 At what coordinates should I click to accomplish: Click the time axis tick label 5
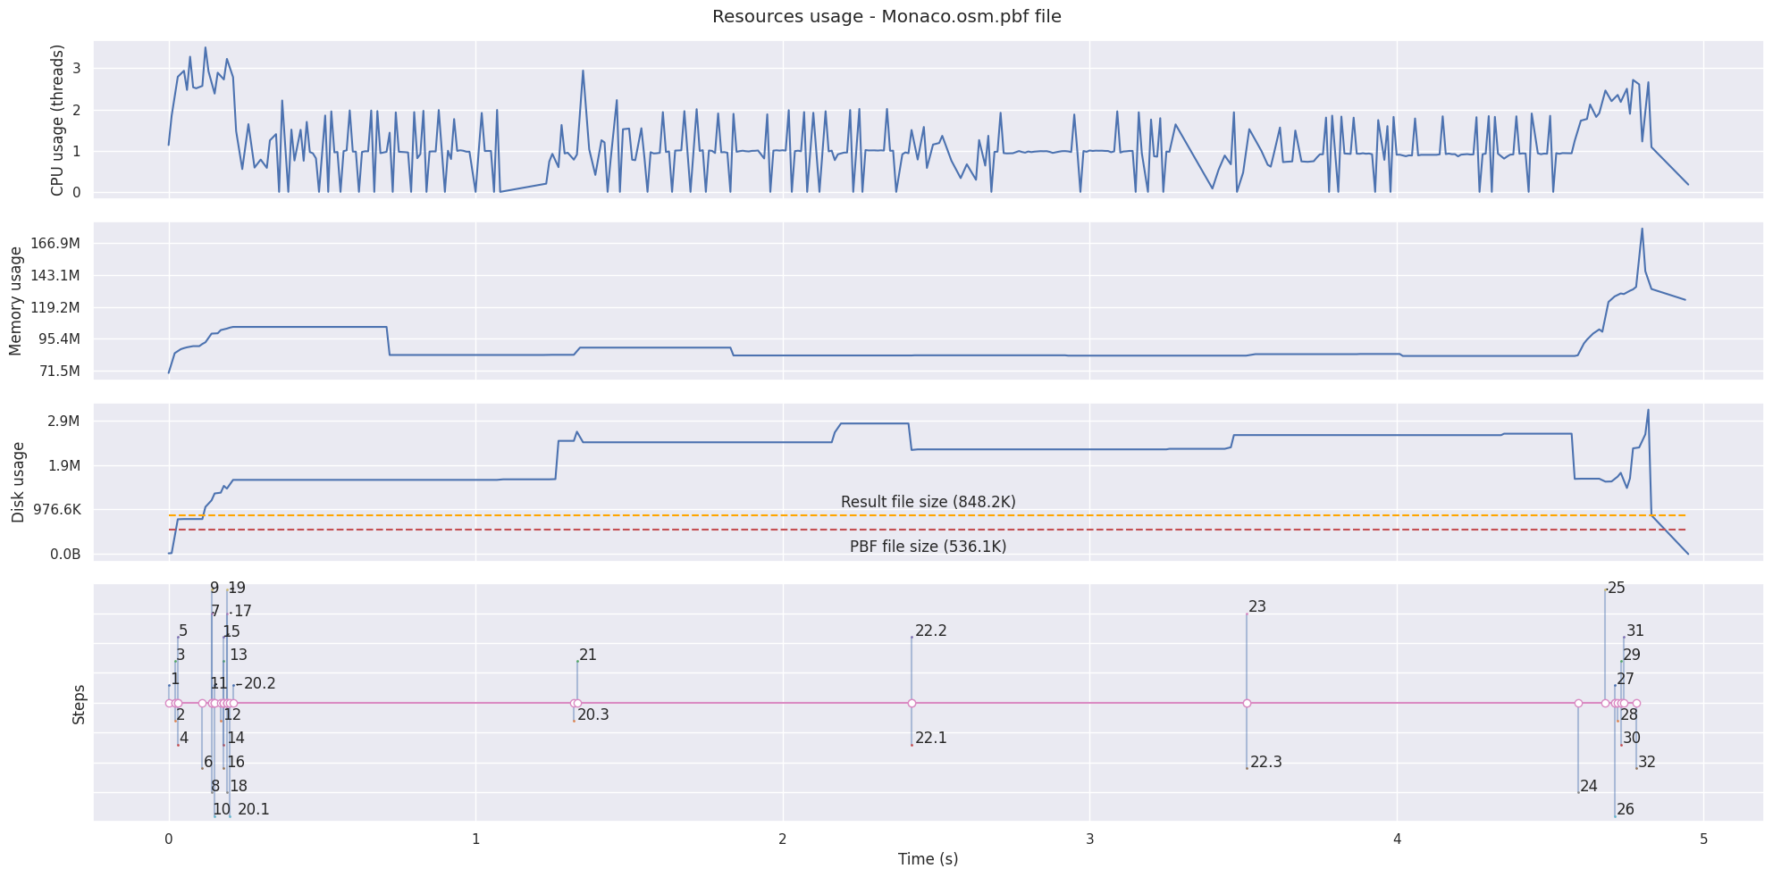[x=1703, y=839]
